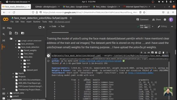Add a new Text cell
The height and width of the screenshot is (100, 177).
click(61, 26)
